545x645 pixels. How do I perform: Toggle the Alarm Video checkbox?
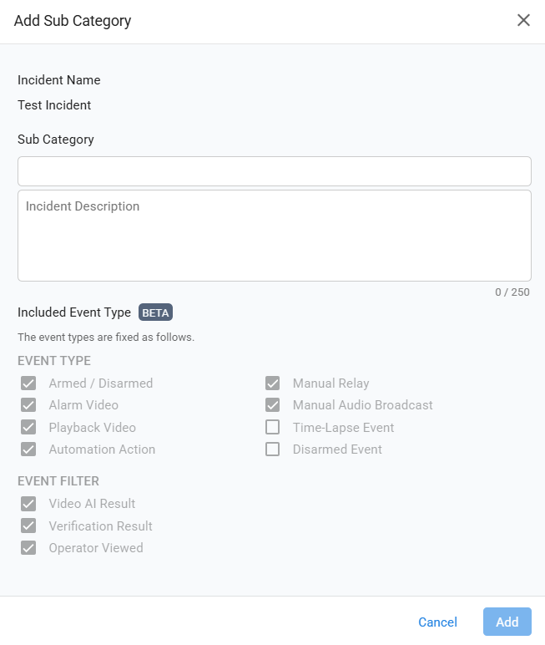29,405
